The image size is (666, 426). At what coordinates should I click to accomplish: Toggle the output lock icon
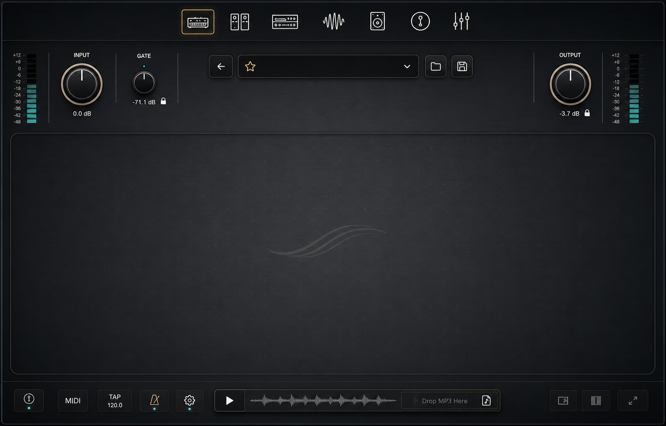click(x=587, y=113)
